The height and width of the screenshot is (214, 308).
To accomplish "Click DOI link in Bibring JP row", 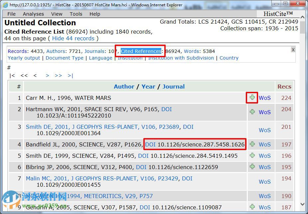I will [x=141, y=167].
